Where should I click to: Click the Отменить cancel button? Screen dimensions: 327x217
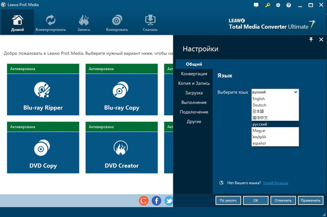coord(283,201)
